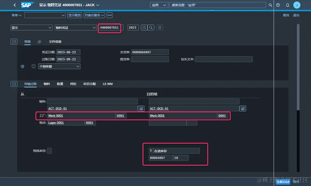Click the 交货单 field 0080004897
The width and height of the screenshot is (311, 186).
[150, 52]
